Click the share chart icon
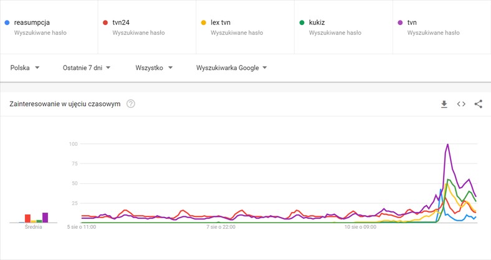Image resolution: width=491 pixels, height=260 pixels. [x=478, y=104]
